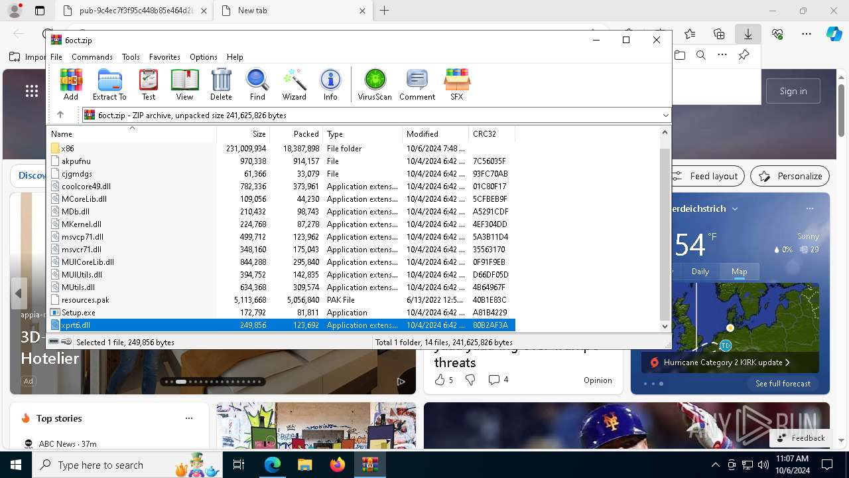The image size is (849, 478).
Task: Select Setup.exe in the list
Action: (x=282, y=313)
